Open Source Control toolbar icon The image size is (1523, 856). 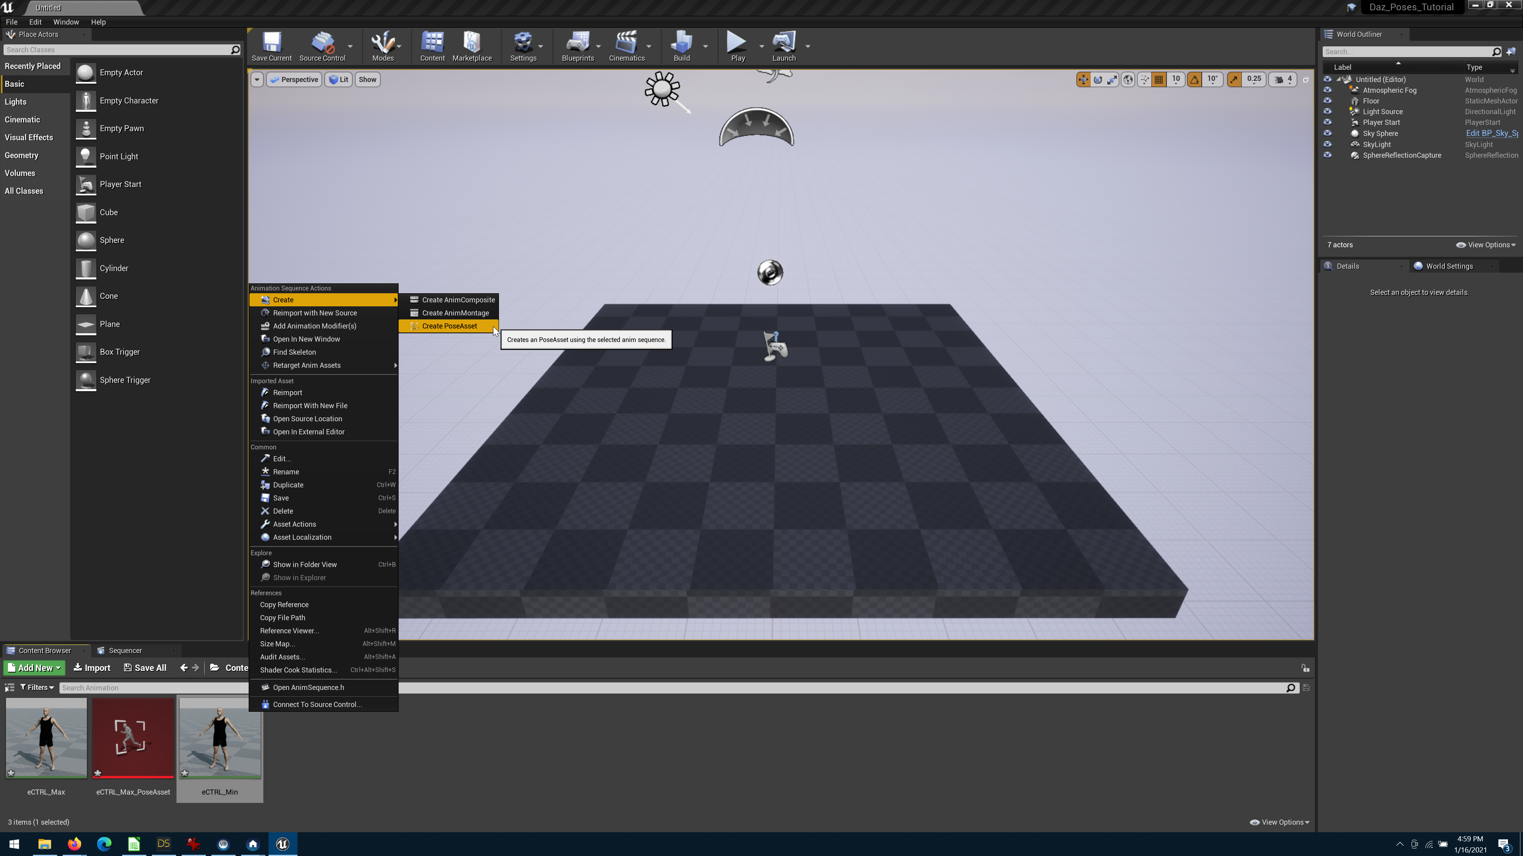click(322, 46)
